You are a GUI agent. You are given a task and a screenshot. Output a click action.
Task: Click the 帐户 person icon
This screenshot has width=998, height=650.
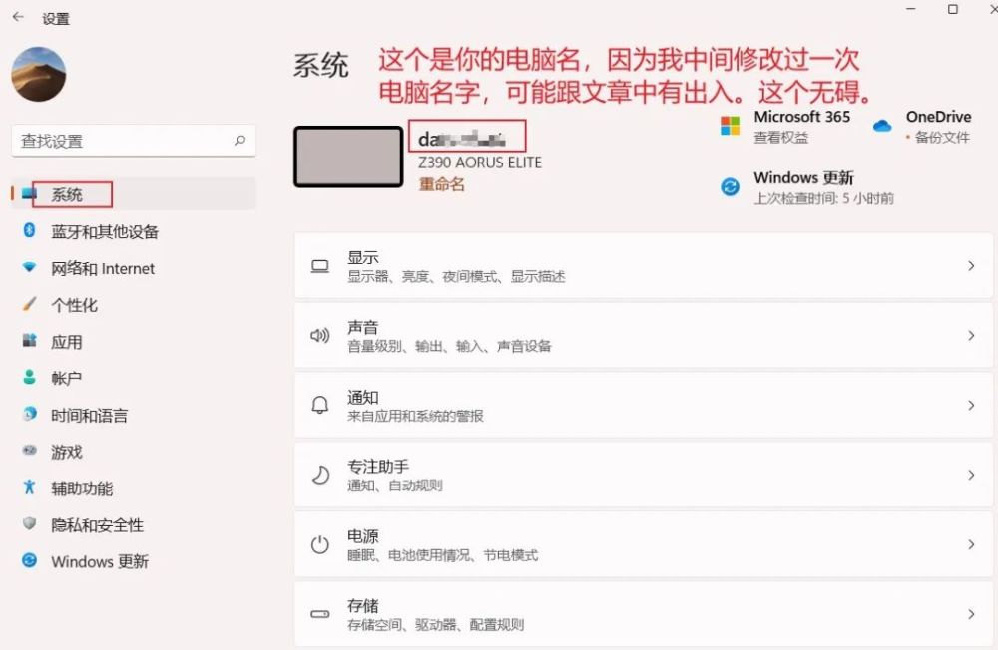pyautogui.click(x=29, y=377)
